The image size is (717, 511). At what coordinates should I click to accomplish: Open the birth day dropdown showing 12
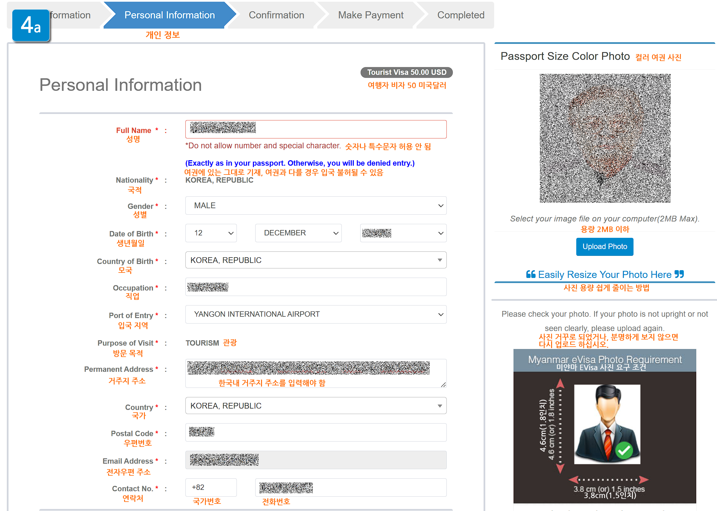[x=211, y=233]
